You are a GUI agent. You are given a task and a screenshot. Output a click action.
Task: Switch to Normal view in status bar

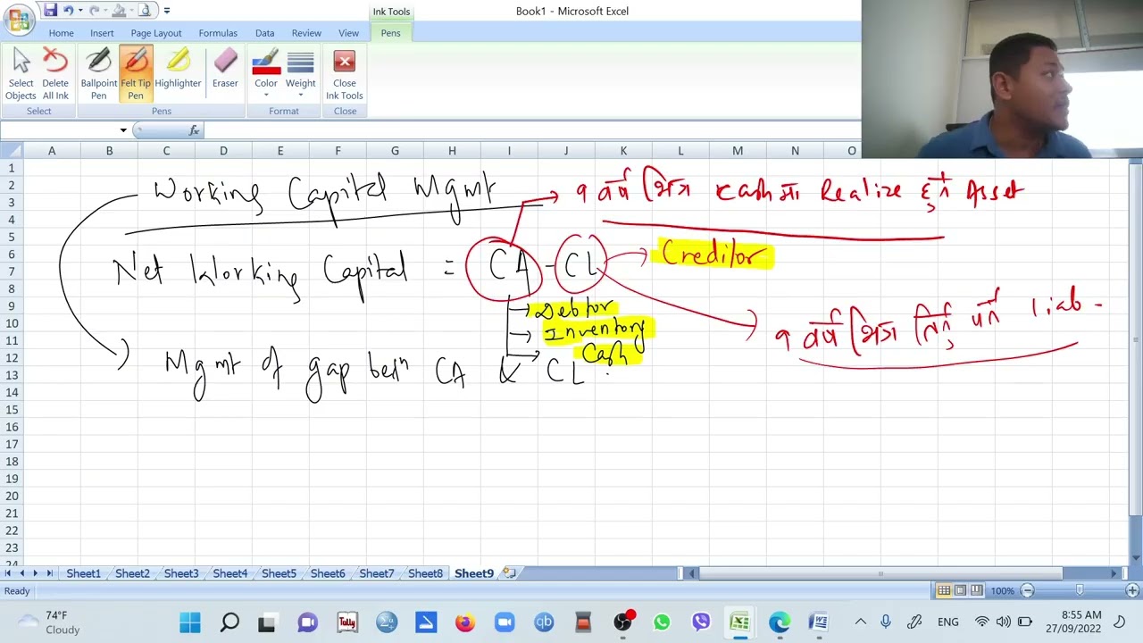click(944, 590)
